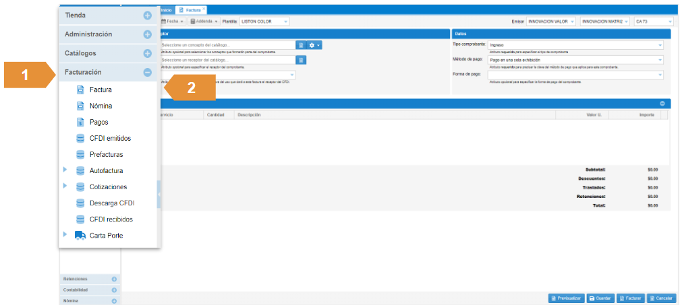Image resolution: width=680 pixels, height=305 pixels.
Task: Open CFDI recibidos list
Action: [111, 219]
